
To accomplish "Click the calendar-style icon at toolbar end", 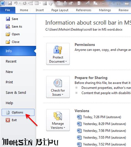I will tap(127, 3).
